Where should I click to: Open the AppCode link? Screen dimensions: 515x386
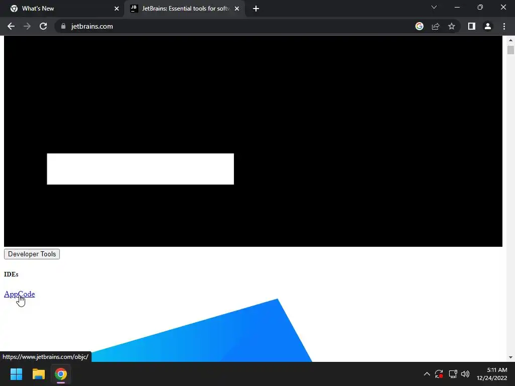click(x=20, y=294)
